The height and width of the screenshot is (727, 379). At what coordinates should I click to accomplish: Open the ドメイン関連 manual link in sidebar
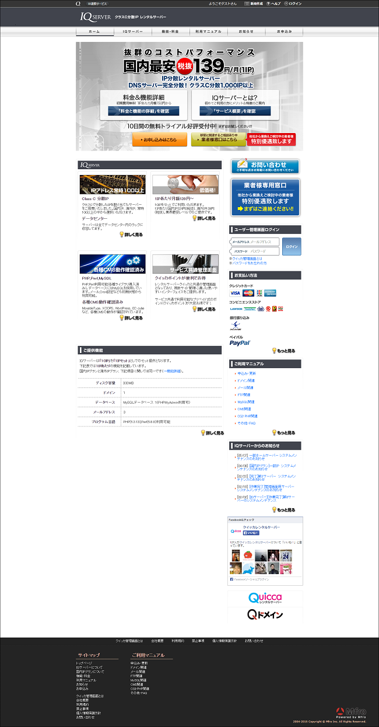tap(246, 380)
